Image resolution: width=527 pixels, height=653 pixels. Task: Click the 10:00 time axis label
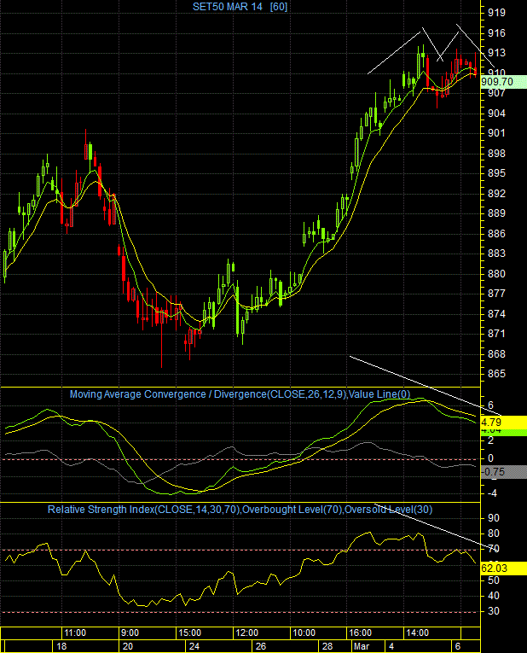click(x=304, y=633)
